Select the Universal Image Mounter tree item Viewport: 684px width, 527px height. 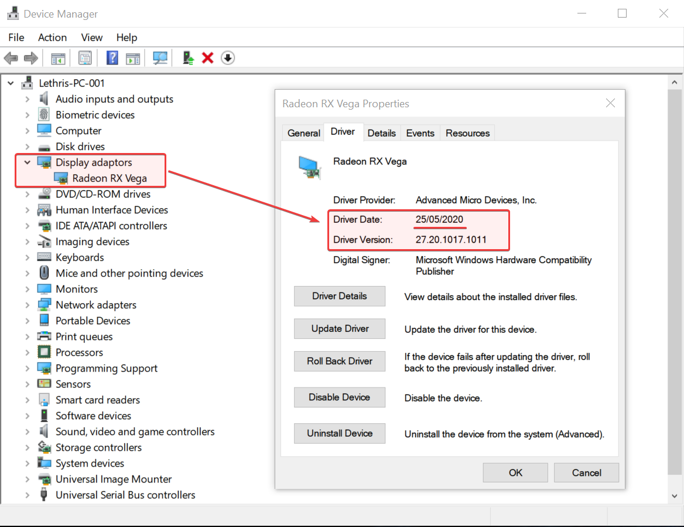pyautogui.click(x=114, y=479)
